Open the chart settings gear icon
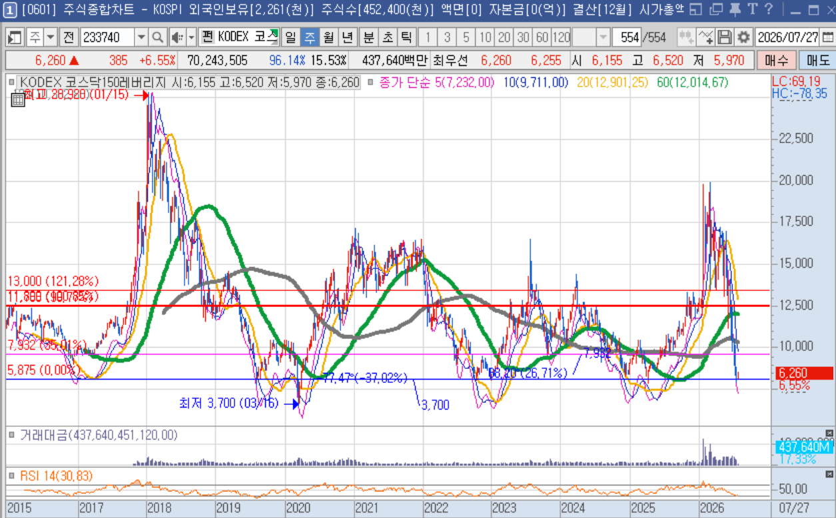This screenshot has width=836, height=518. coord(743,37)
